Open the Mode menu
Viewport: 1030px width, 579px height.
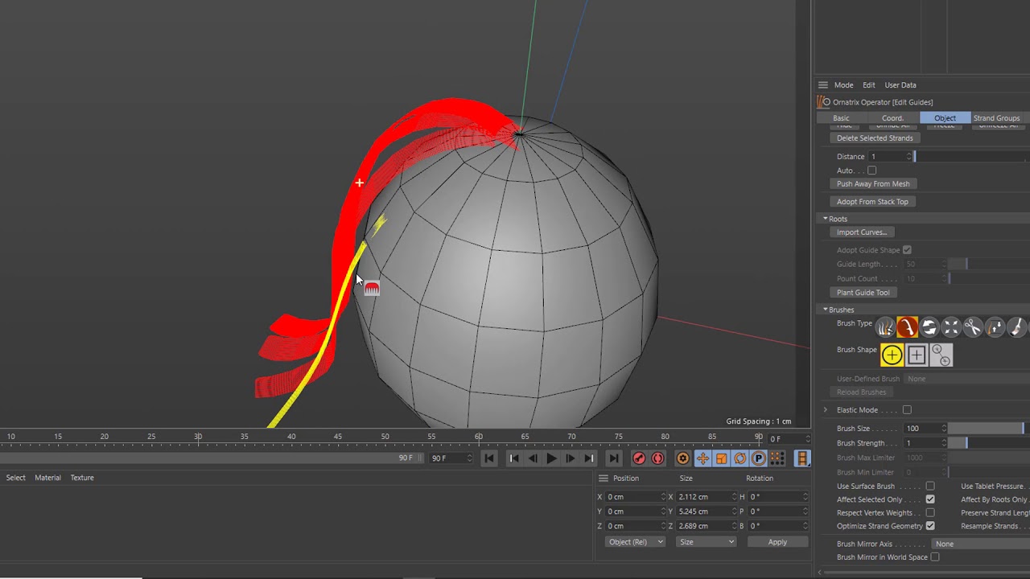click(843, 85)
